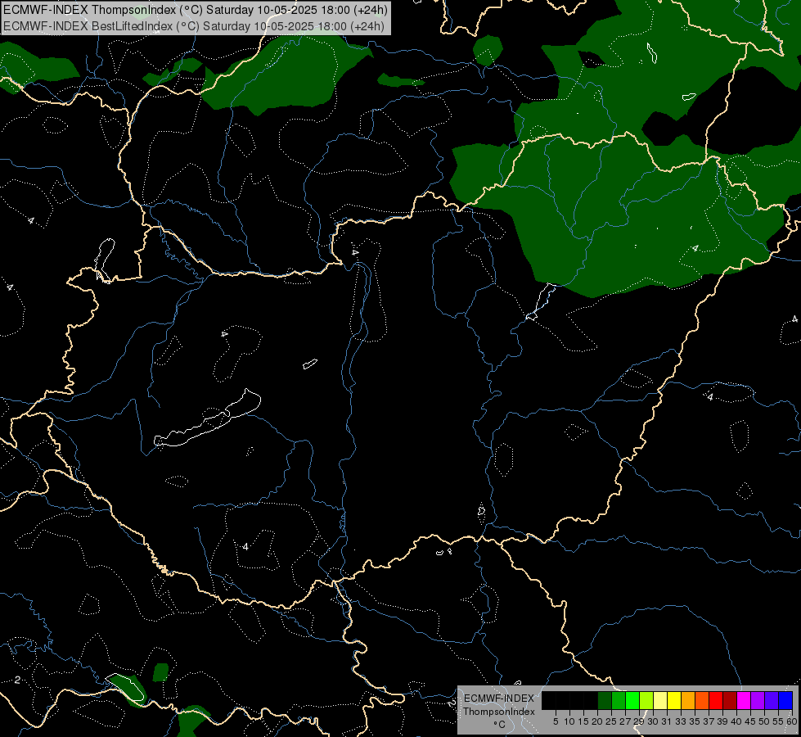This screenshot has height=737, width=801.
Task: Select the pale yellow 30–31 legend swatch
Action: pyautogui.click(x=660, y=700)
